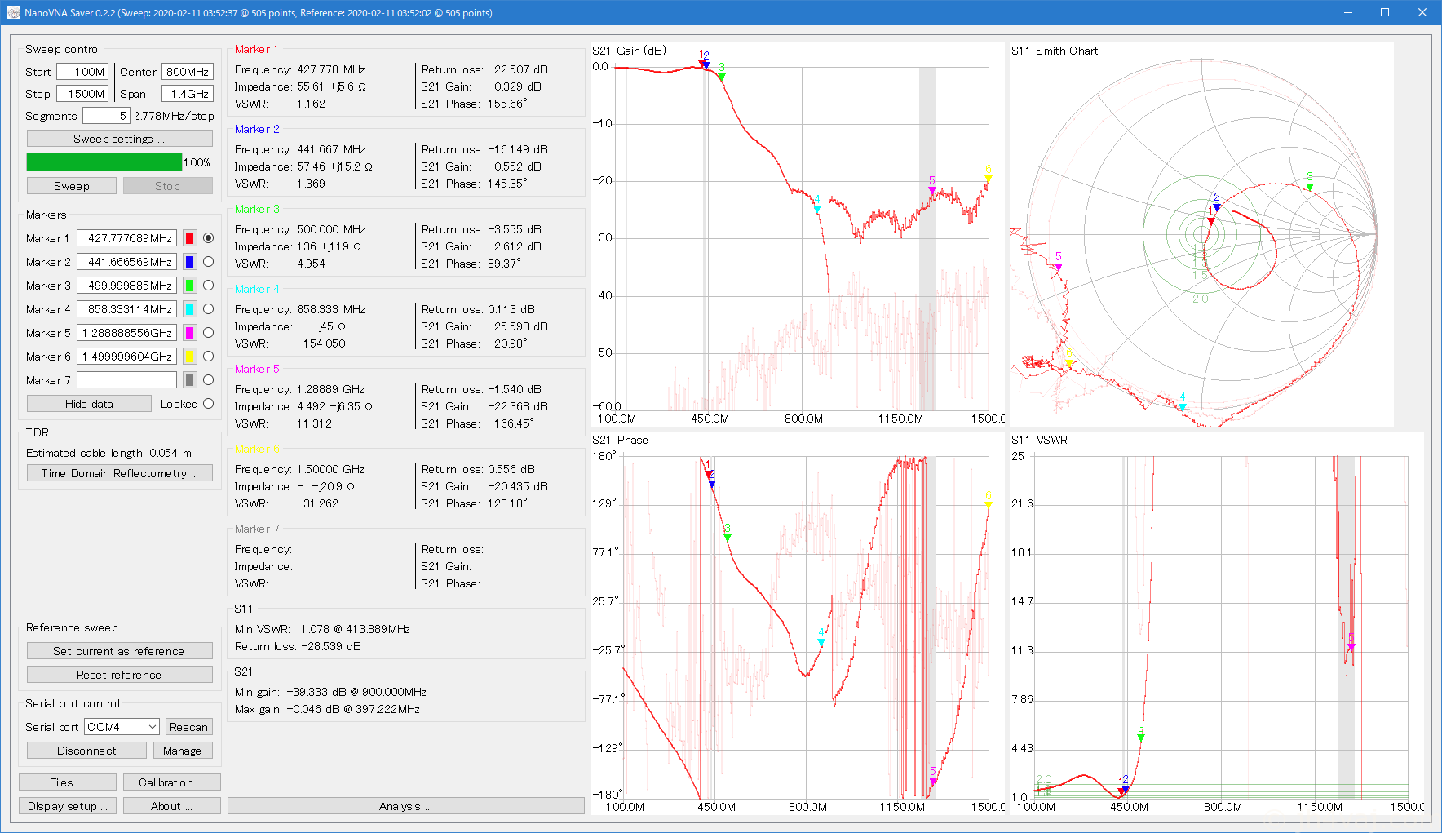The image size is (1442, 833).
Task: Click Set current as reference
Action: click(x=119, y=651)
